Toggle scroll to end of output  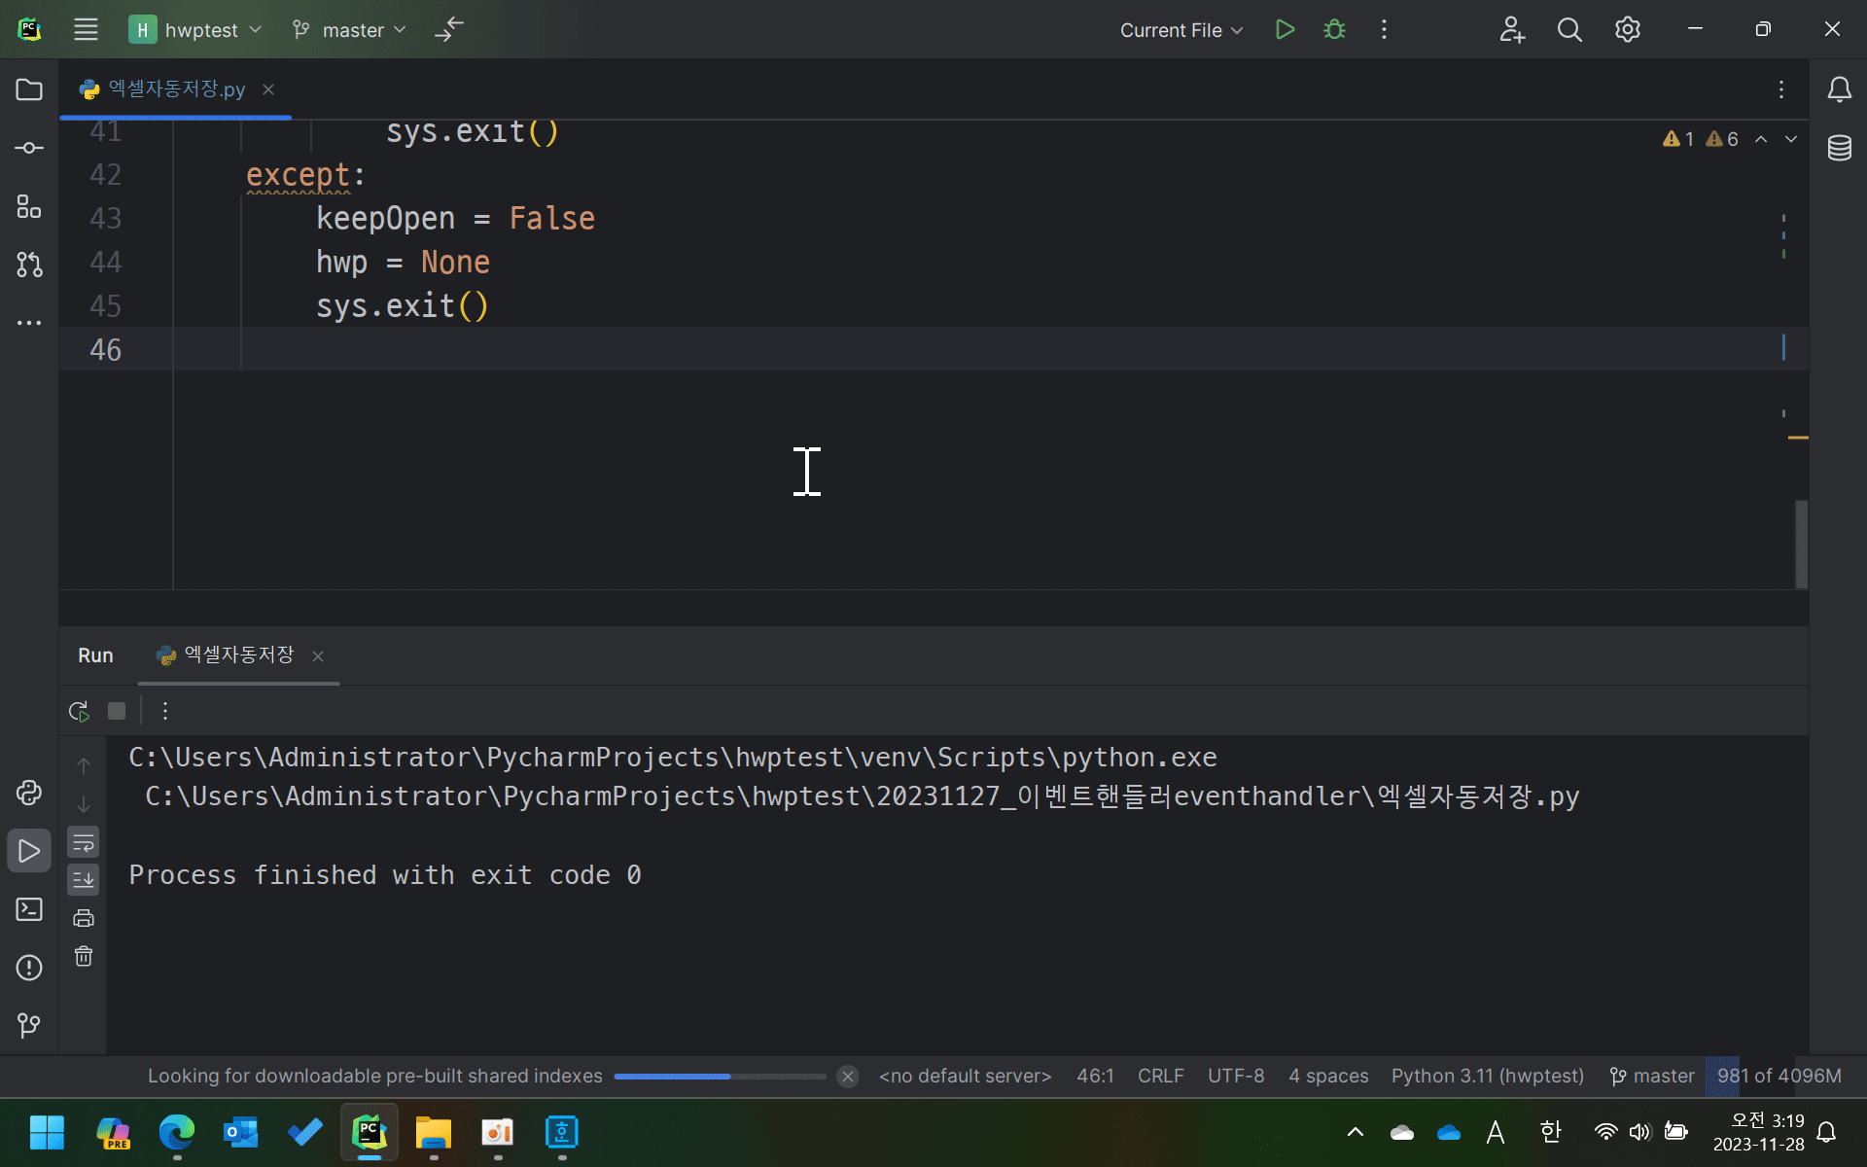pyautogui.click(x=84, y=880)
